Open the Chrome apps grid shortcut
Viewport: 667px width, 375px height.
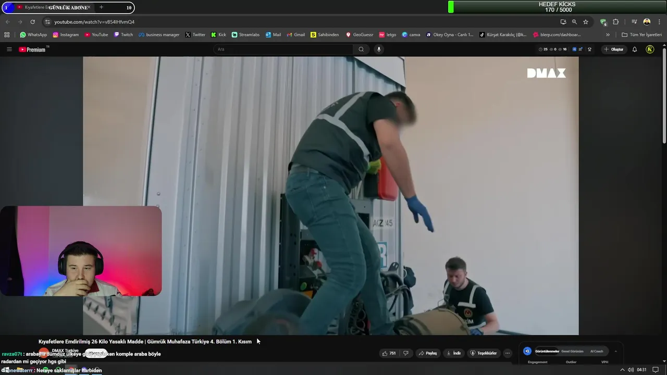[7, 35]
